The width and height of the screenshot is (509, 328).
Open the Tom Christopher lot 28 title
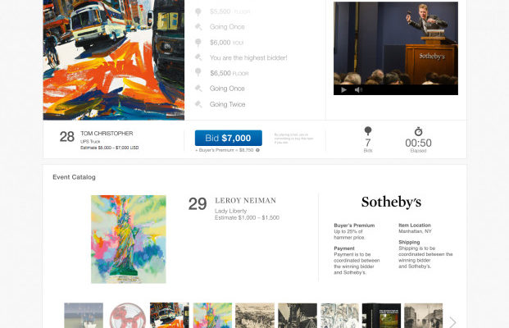(107, 134)
